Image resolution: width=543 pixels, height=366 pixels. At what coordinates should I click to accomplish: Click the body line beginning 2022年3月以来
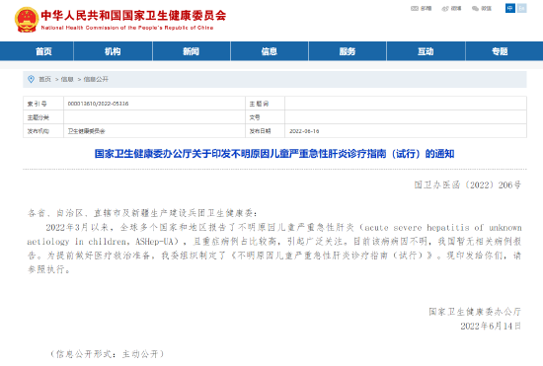[283, 227]
